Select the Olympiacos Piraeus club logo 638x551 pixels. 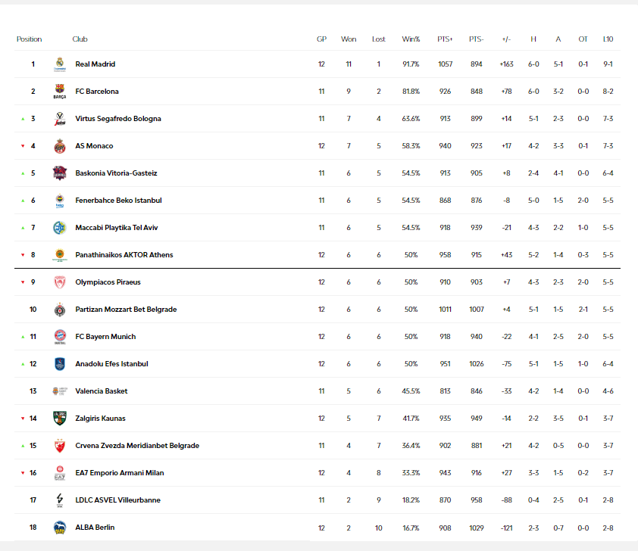point(60,282)
